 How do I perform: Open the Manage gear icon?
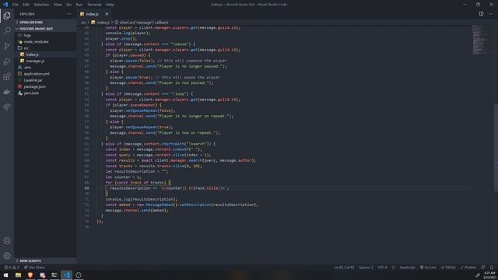(7, 256)
